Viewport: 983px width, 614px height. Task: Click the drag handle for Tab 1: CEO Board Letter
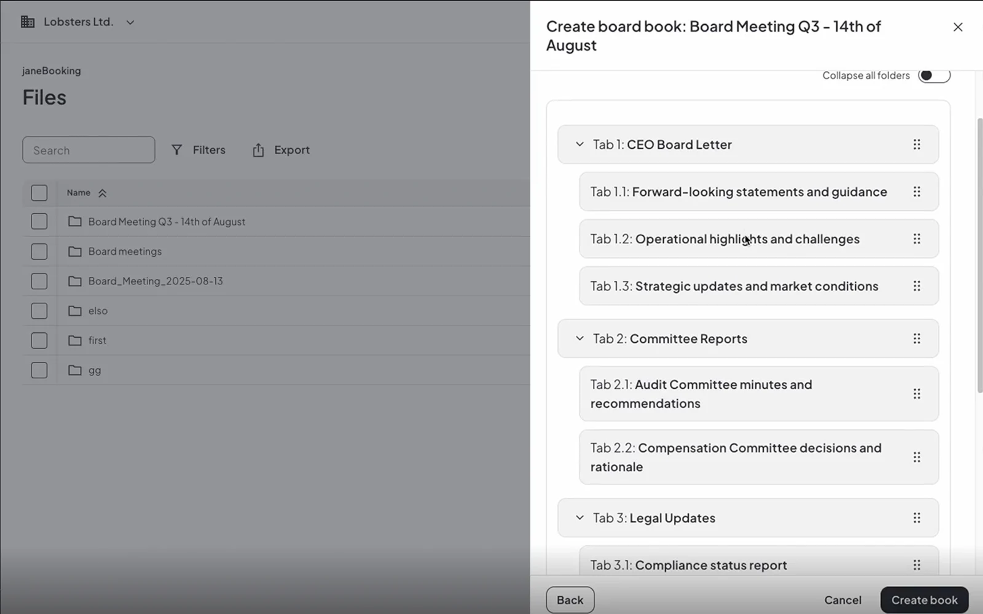916,145
